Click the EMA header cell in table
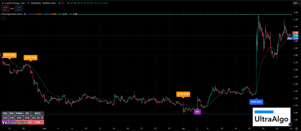The height and width of the screenshot is (131, 301). tap(5, 113)
